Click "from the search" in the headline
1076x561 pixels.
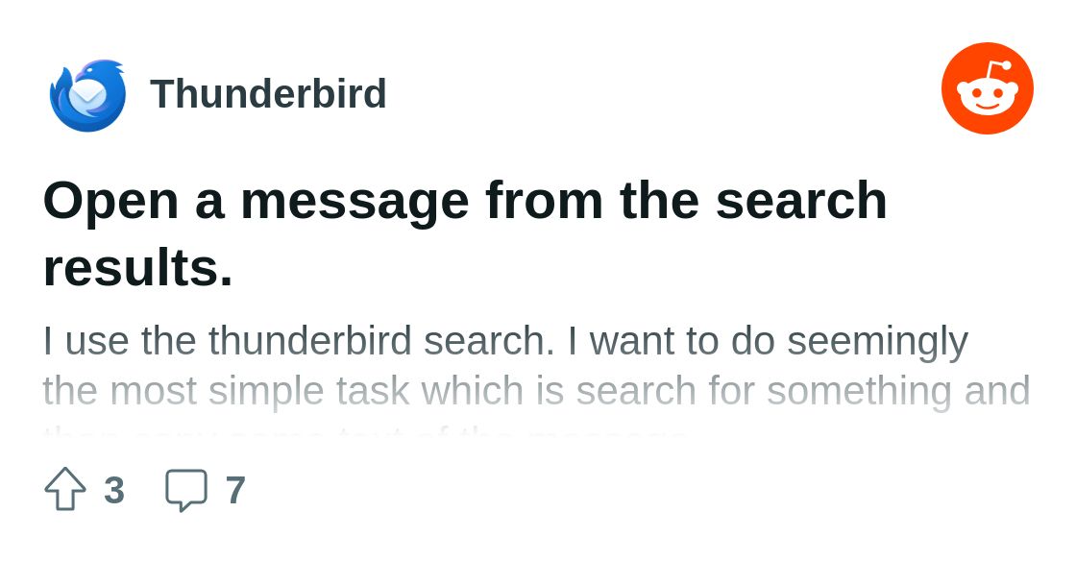click(686, 200)
